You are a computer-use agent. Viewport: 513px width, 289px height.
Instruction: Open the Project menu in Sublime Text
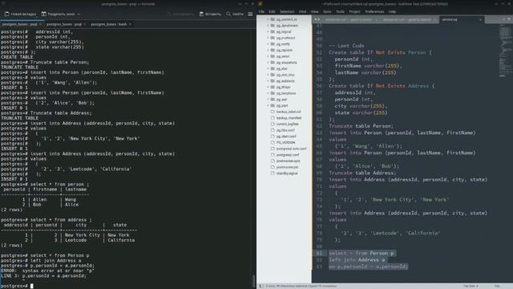coord(354,11)
